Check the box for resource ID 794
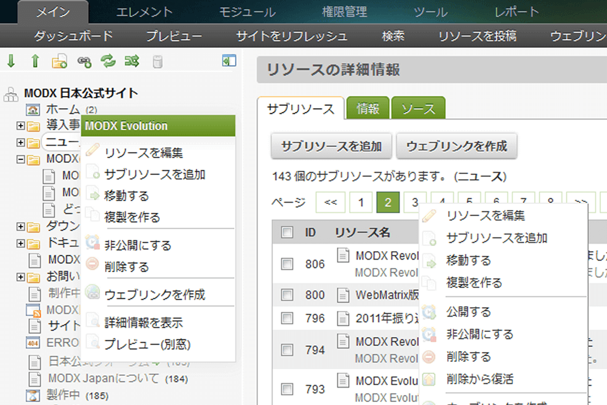Image resolution: width=607 pixels, height=405 pixels. coord(287,350)
